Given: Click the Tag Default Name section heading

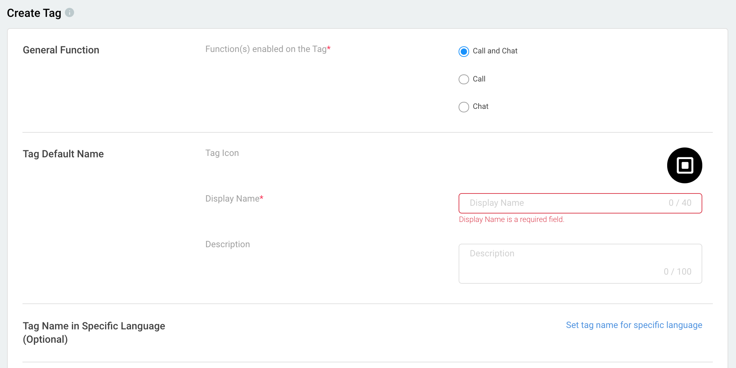Looking at the screenshot, I should tap(63, 154).
